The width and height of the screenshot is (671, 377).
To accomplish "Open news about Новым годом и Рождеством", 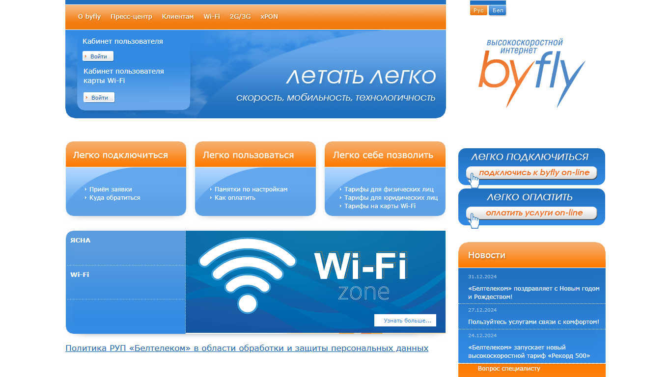I will 534,293.
